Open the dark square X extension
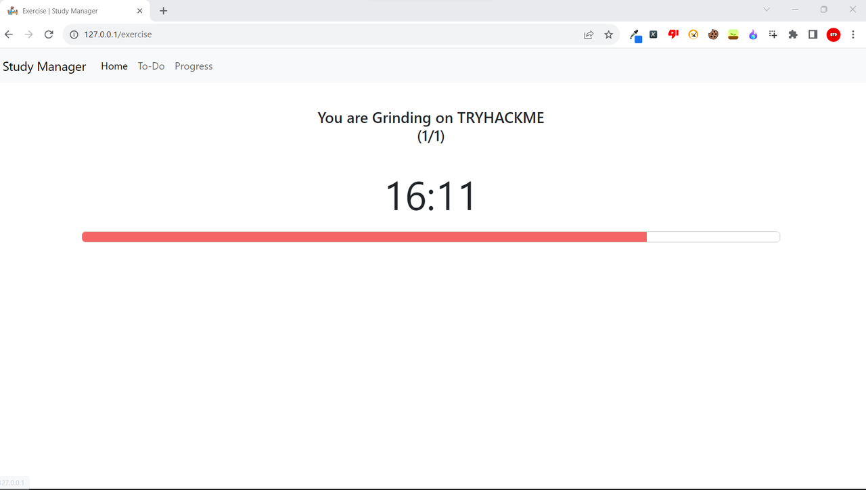 click(x=654, y=34)
